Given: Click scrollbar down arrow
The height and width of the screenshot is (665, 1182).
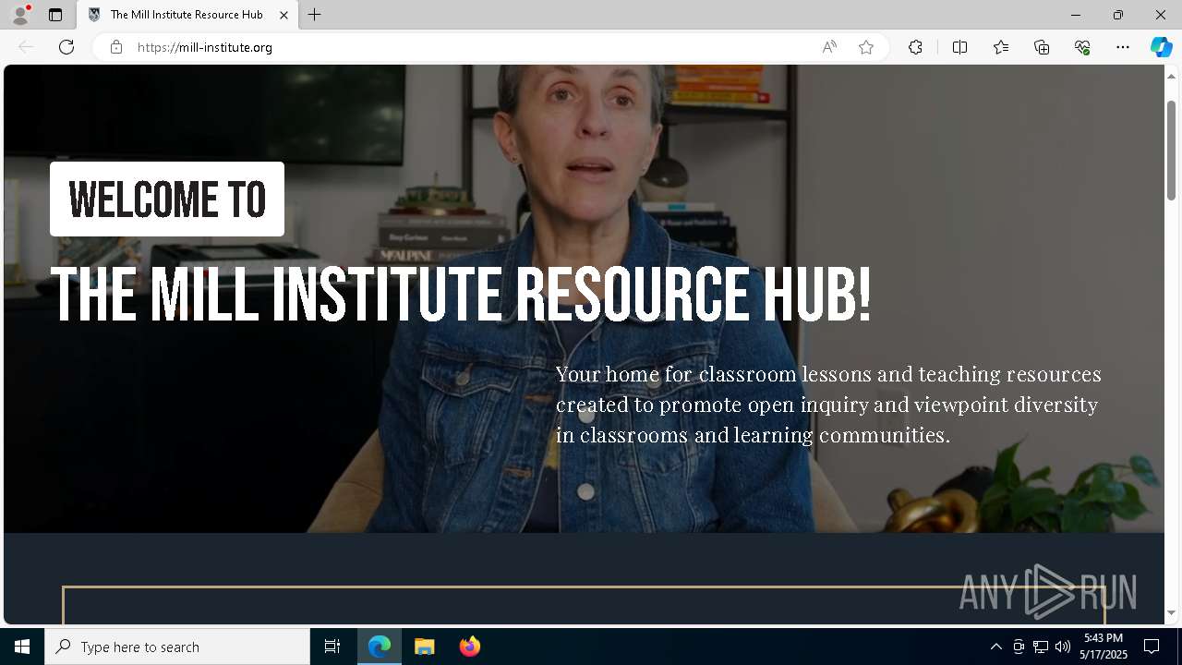Looking at the screenshot, I should click(x=1171, y=613).
